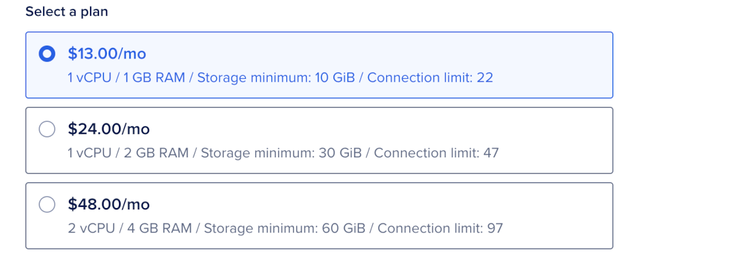Click '1 vCPU' in the $24 plan
The width and height of the screenshot is (740, 255).
pos(89,153)
